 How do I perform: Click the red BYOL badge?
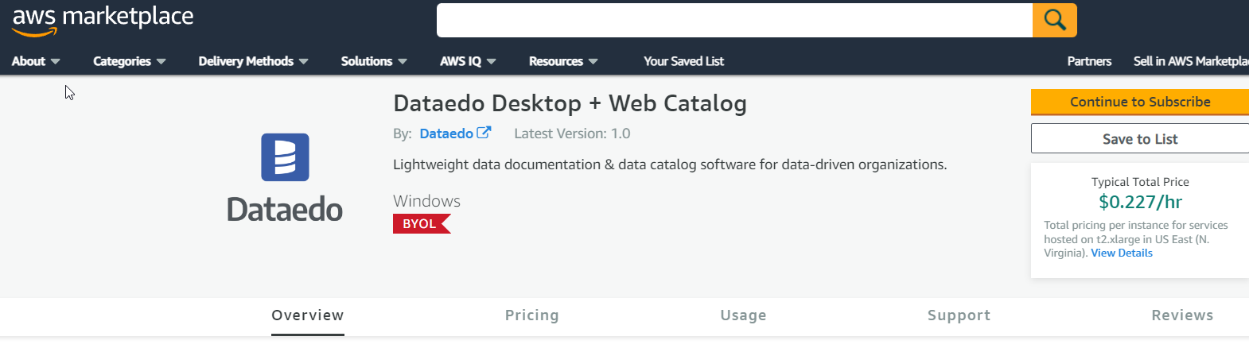tap(421, 224)
